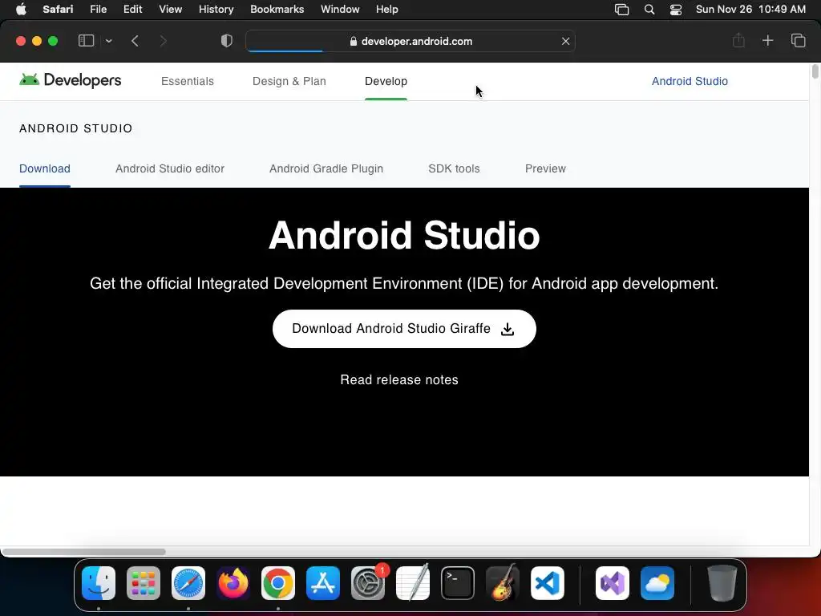The image size is (821, 616).
Task: Open the Design & Plan nav item
Action: [x=289, y=81]
